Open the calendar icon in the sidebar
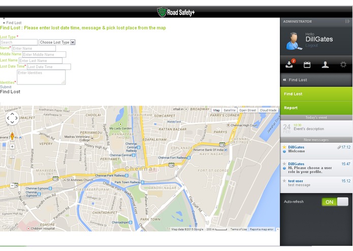The width and height of the screenshot is (353, 251). 307,65
